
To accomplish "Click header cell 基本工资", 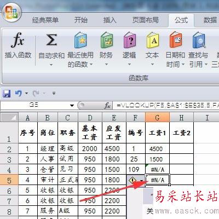I will pos(90,132).
